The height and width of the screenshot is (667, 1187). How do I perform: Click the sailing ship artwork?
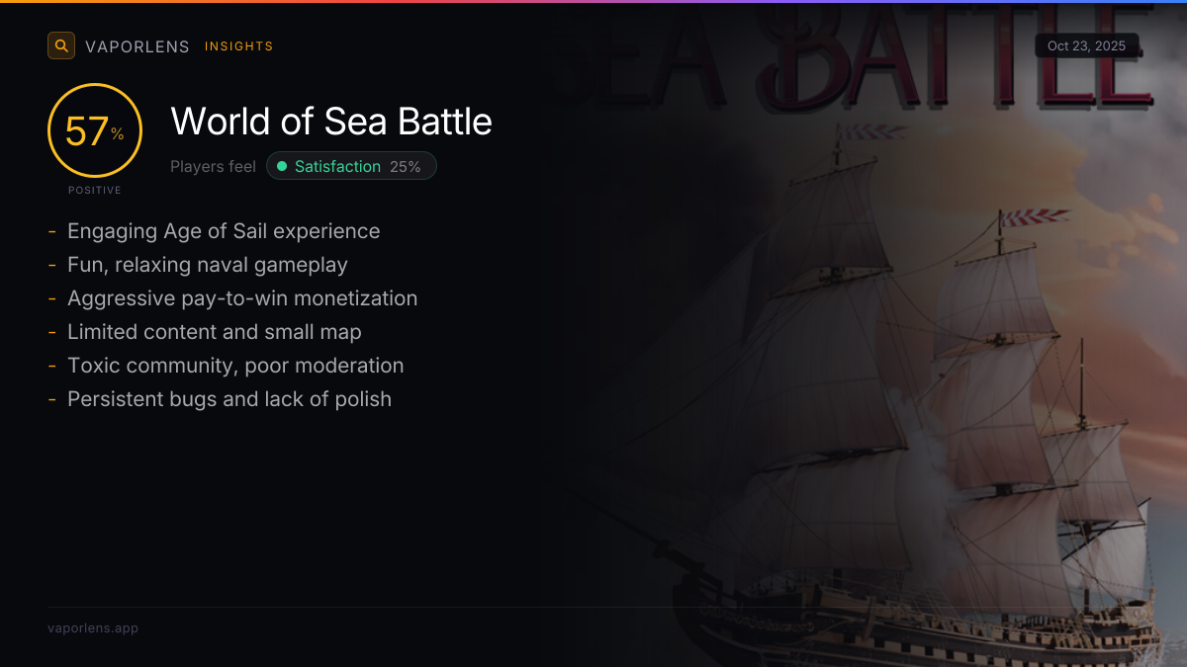click(950, 415)
